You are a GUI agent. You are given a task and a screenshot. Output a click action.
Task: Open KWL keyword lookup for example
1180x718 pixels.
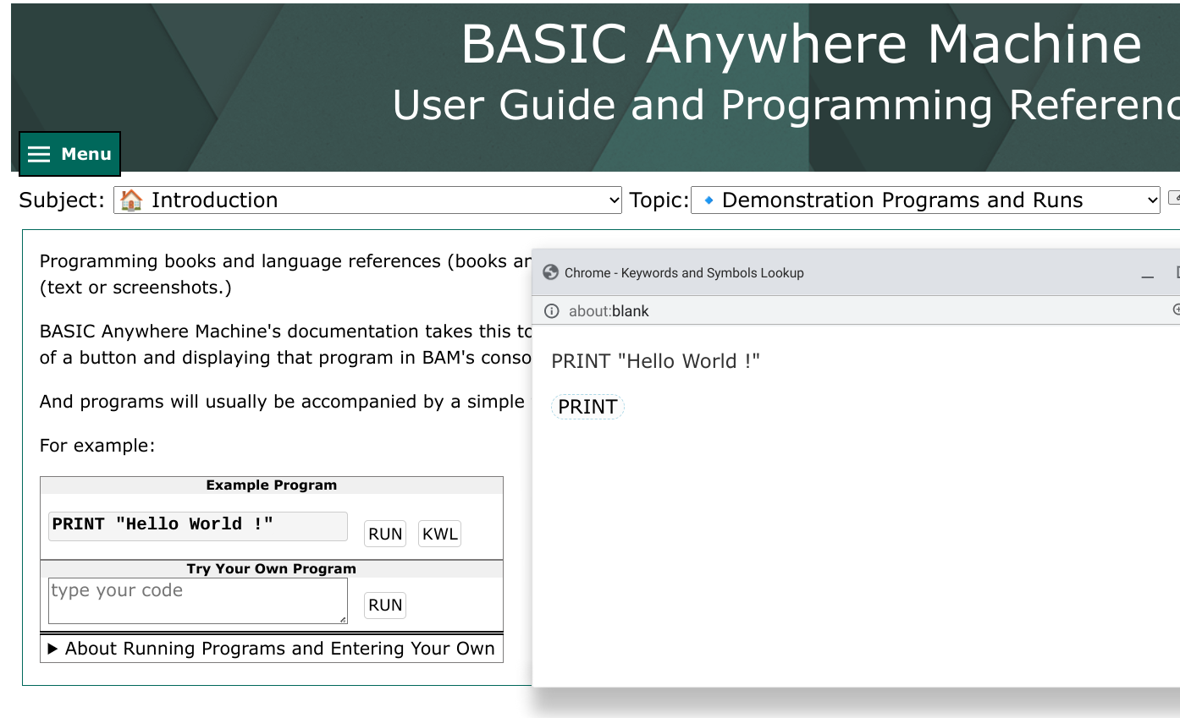click(439, 534)
